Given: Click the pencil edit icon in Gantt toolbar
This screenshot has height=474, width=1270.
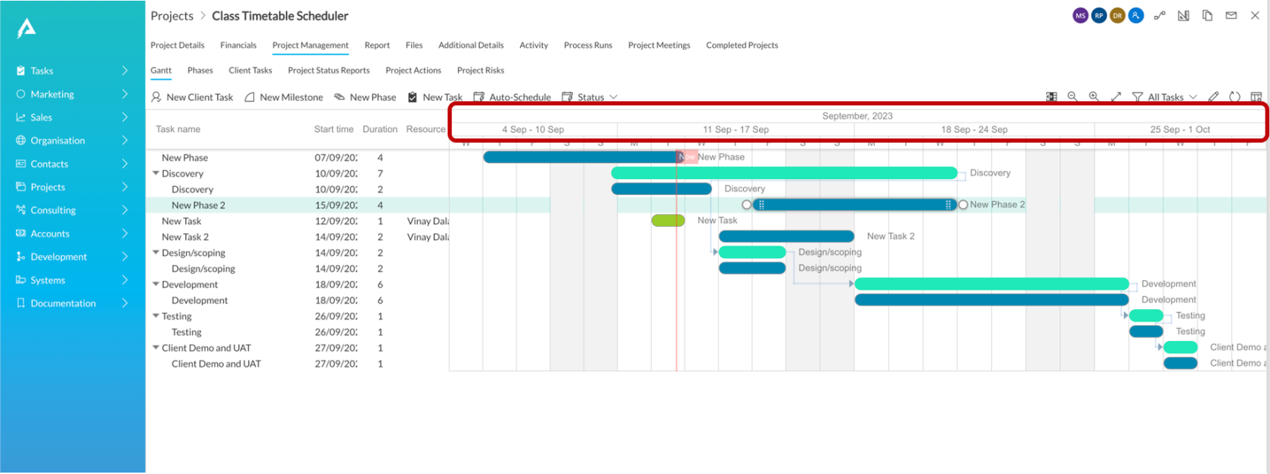Looking at the screenshot, I should (1213, 97).
